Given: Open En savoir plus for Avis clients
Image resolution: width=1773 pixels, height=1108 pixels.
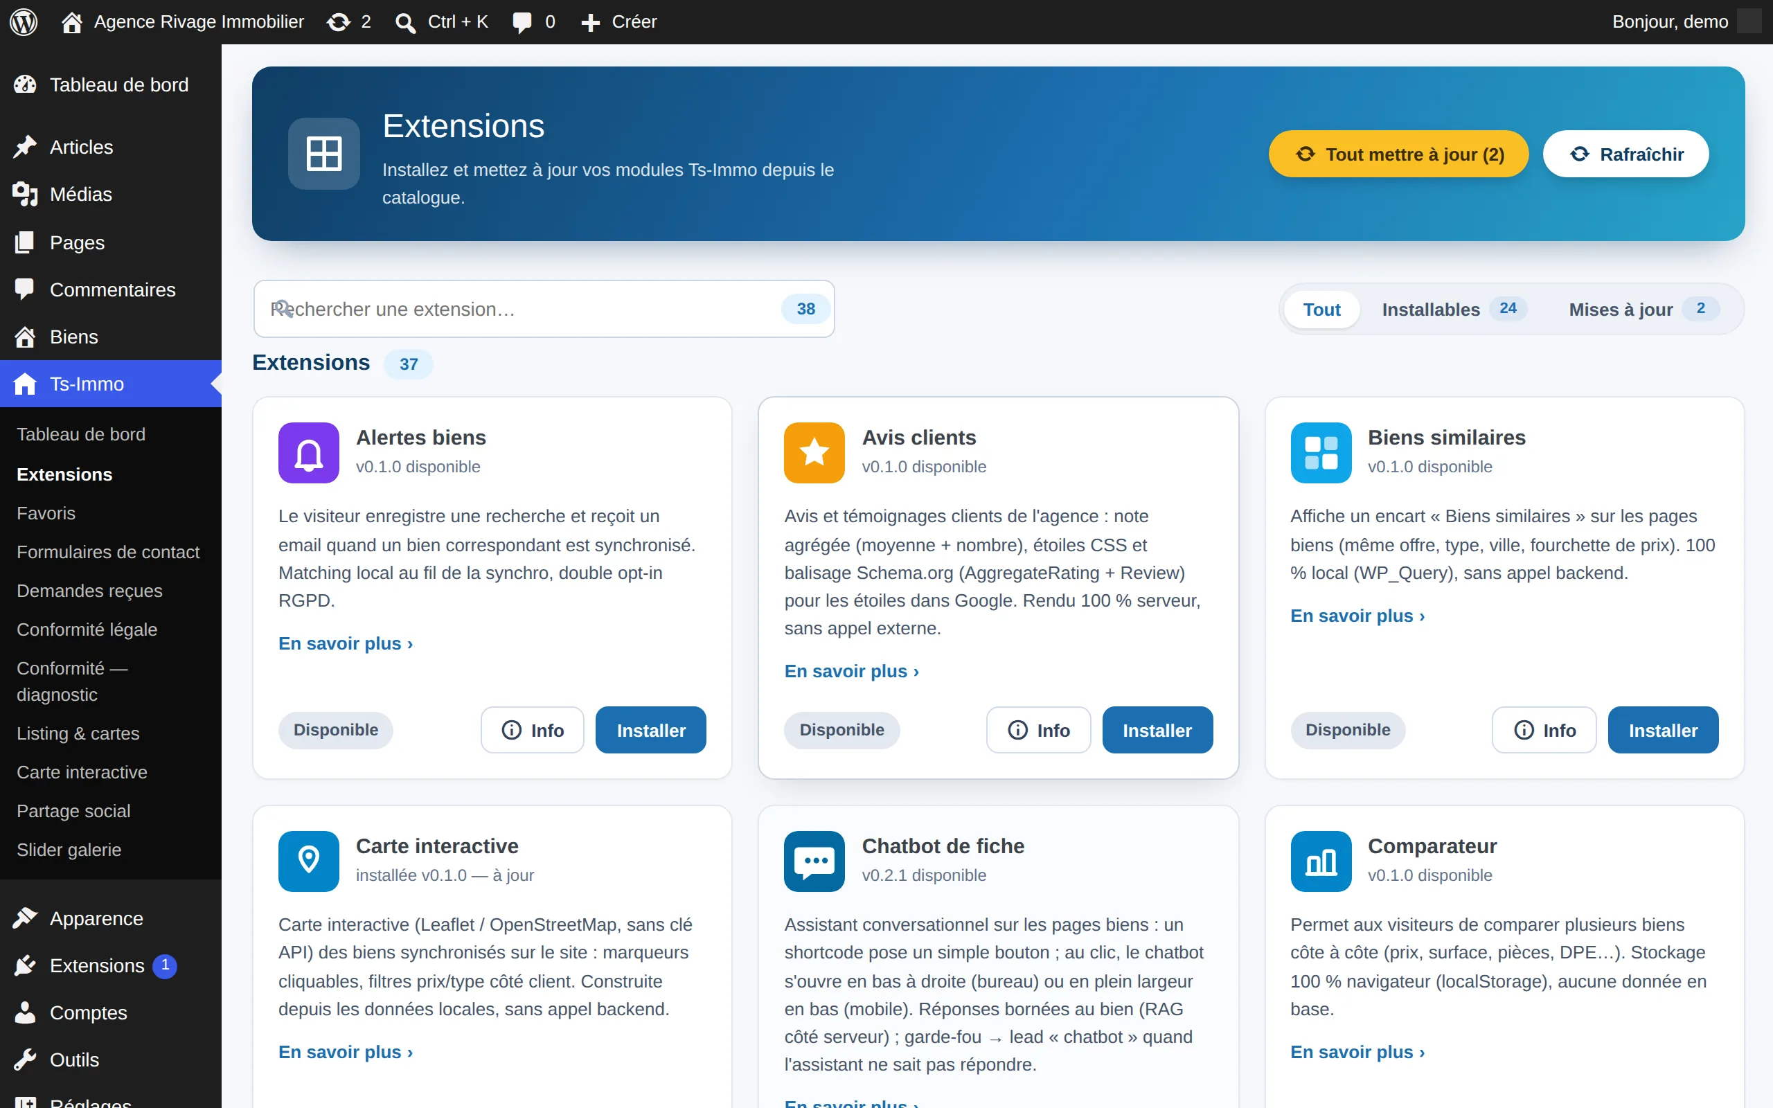Looking at the screenshot, I should [851, 671].
